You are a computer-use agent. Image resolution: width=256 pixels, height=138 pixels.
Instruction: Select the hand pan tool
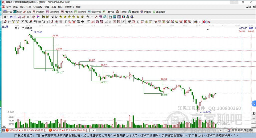tap(88, 17)
